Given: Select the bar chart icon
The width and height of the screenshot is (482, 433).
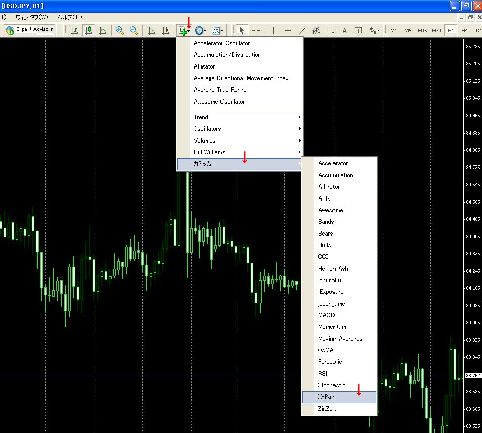Looking at the screenshot, I should pyautogui.click(x=75, y=30).
